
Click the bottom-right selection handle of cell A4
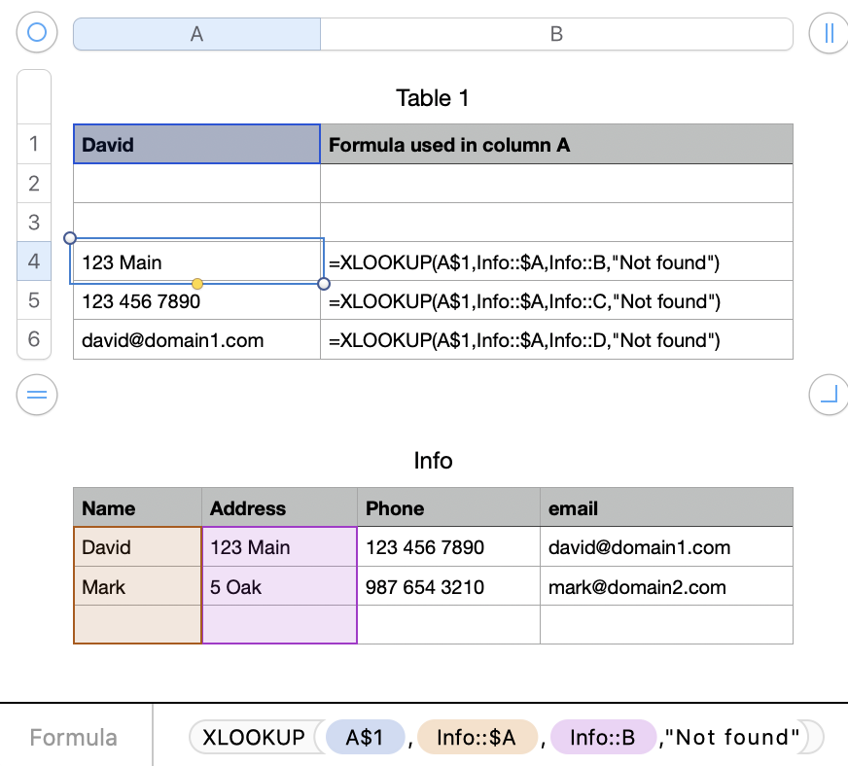324,284
